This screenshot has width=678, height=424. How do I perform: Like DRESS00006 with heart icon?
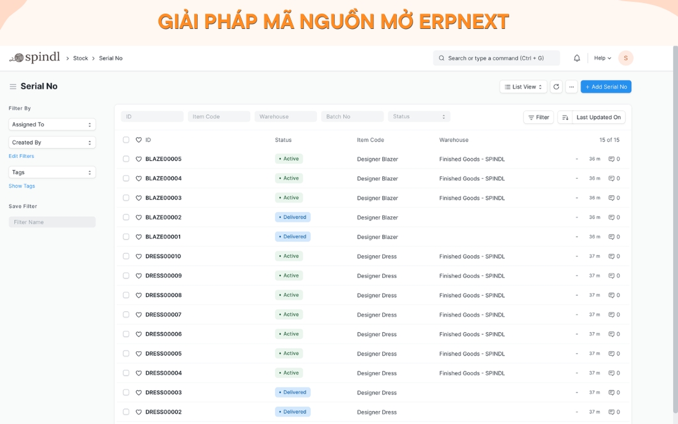point(139,334)
